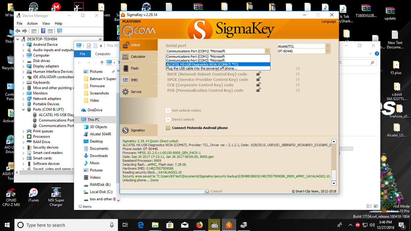Click the Up arrow in File Explorer navigation
The image size is (411, 231).
click(x=102, y=63)
